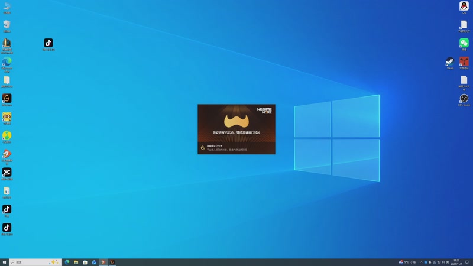Open Microsoft Store from the taskbar
Image resolution: width=473 pixels, height=266 pixels.
[85, 262]
